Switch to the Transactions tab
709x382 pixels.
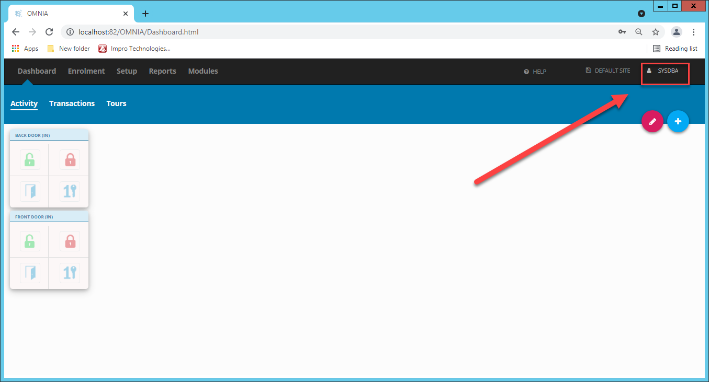coord(72,103)
